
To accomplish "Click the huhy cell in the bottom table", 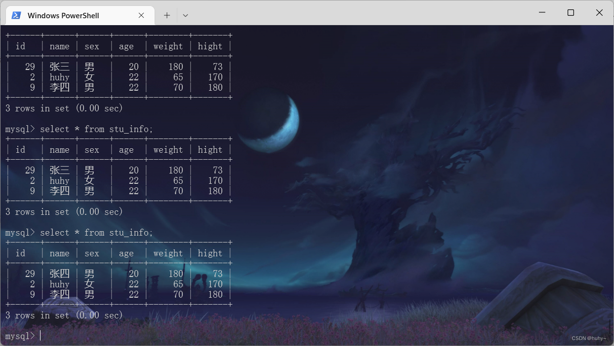I will click(60, 284).
